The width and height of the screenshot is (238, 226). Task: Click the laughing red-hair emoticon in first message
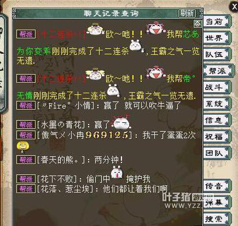click(x=155, y=29)
